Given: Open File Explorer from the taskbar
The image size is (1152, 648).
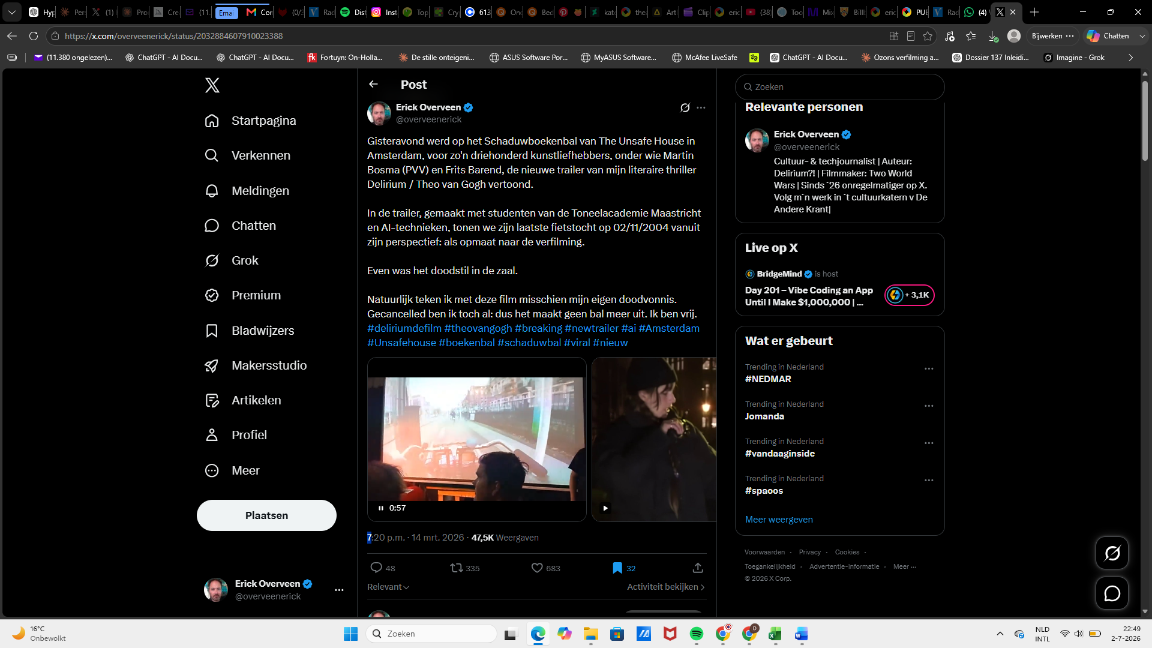Looking at the screenshot, I should tap(591, 634).
